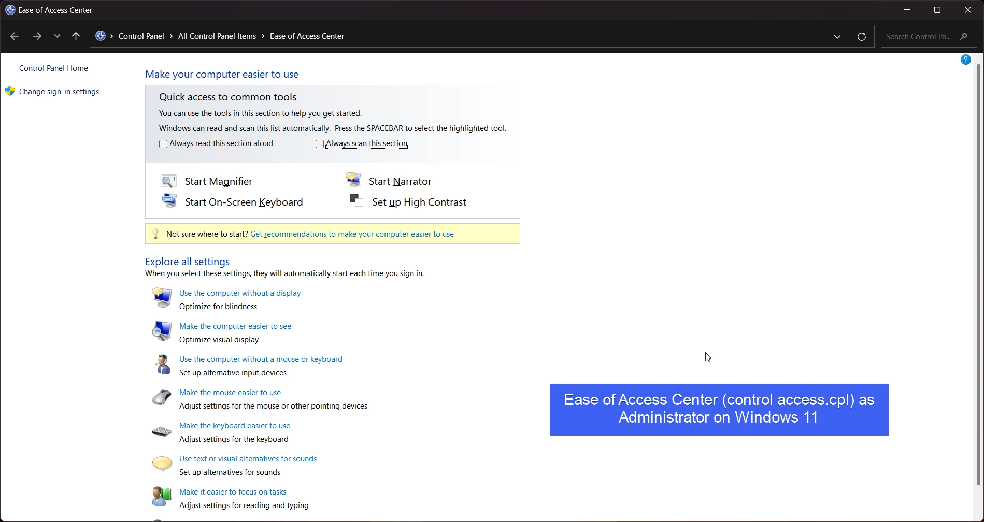
Task: Open 'Make the computer easier to see'
Action: 235,326
